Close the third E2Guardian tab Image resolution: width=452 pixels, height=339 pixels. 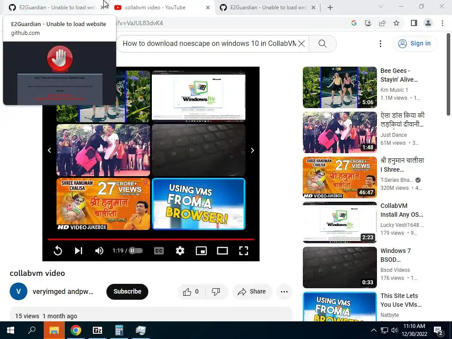(313, 8)
